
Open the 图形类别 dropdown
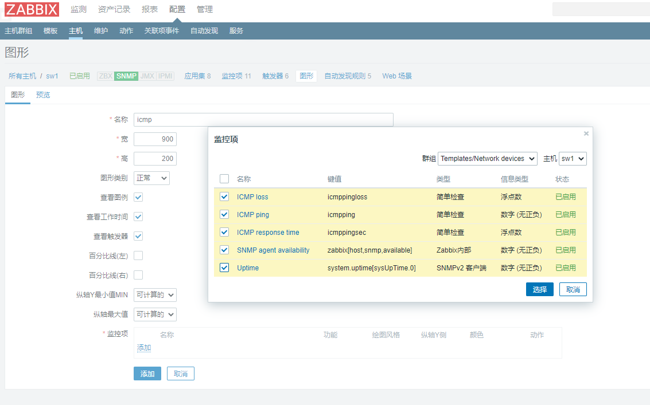151,178
